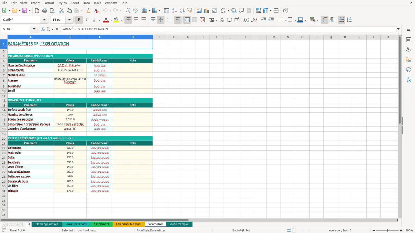Sort ascending with the A-Z arrow icon
Screen dimensions: 415x233
coord(175,11)
